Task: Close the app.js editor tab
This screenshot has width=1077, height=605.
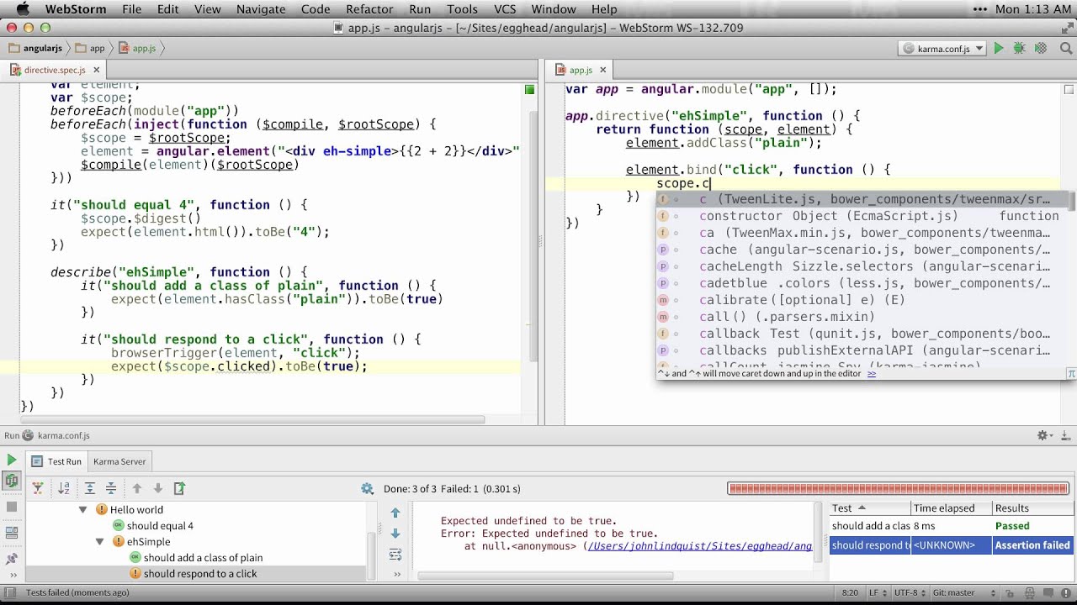Action: click(604, 71)
